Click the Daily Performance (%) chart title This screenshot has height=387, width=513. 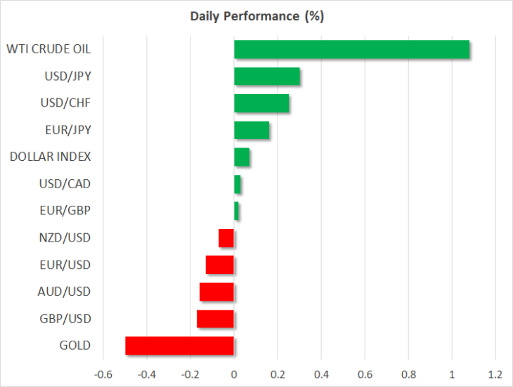click(256, 16)
